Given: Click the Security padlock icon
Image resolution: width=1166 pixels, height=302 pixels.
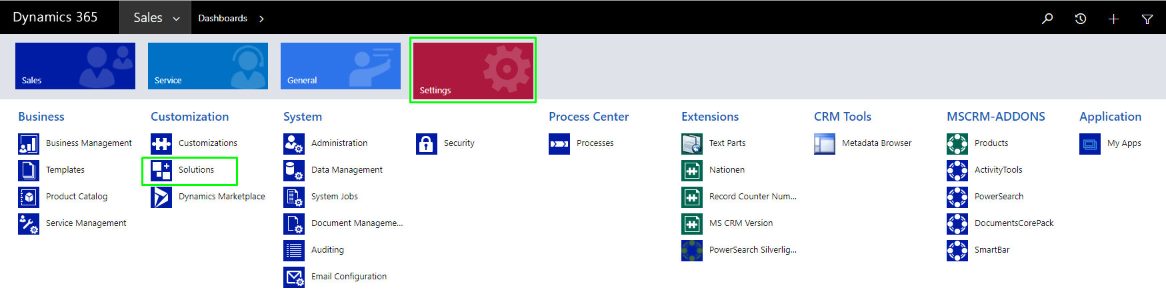Looking at the screenshot, I should [x=427, y=144].
